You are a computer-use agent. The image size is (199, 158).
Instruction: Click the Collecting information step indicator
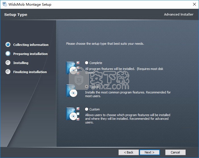coord(8,45)
